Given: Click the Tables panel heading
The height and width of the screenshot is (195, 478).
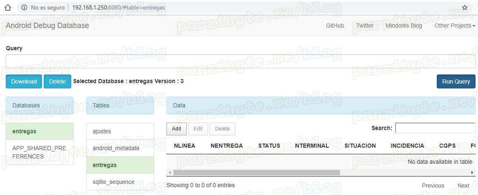Looking at the screenshot, I should click(120, 105).
